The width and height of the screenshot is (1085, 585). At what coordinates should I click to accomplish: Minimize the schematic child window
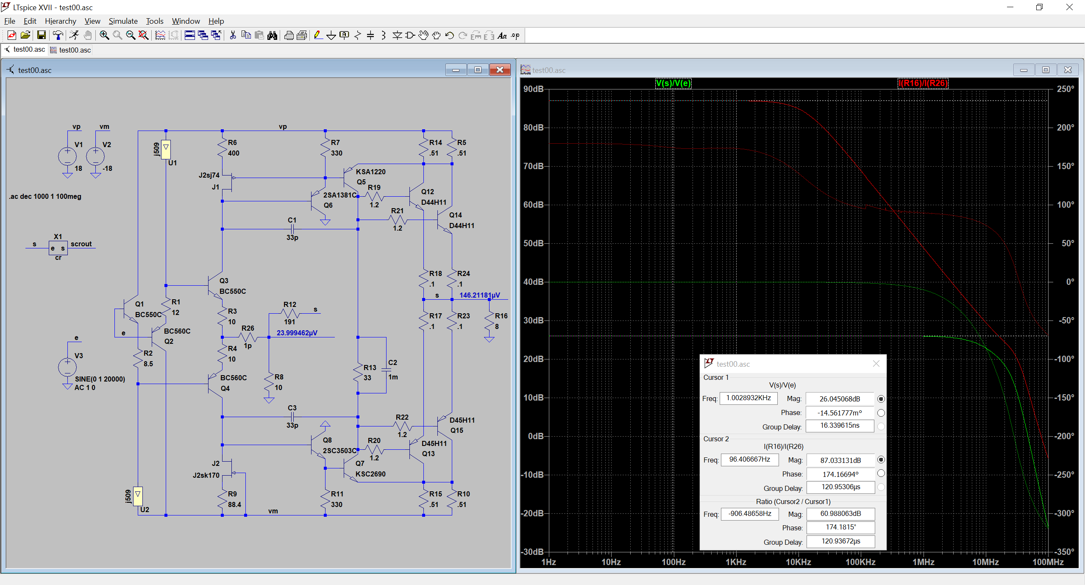pyautogui.click(x=456, y=70)
